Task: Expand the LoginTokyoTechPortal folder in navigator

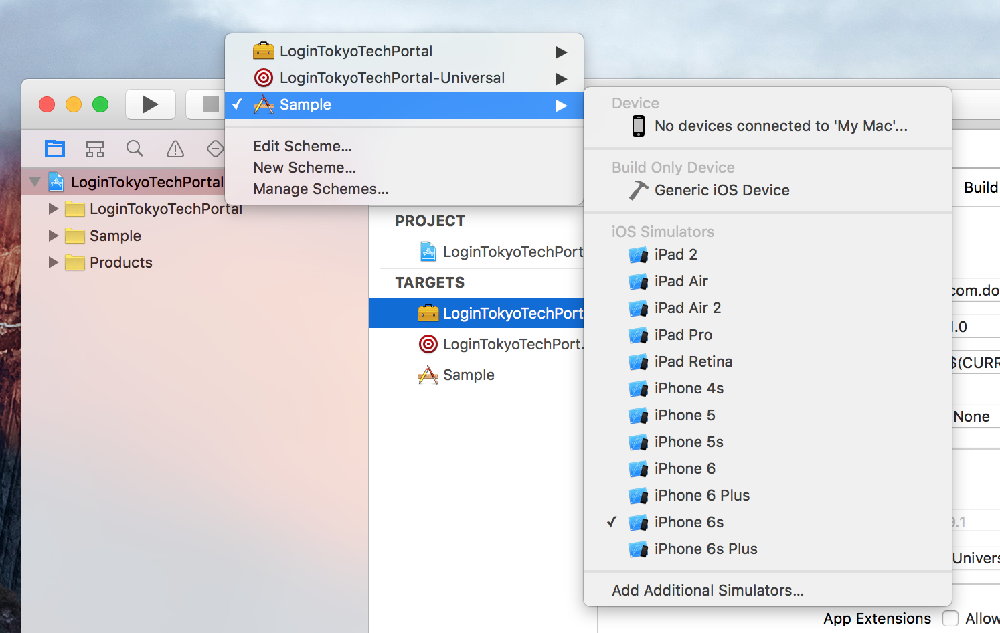Action: 54,209
